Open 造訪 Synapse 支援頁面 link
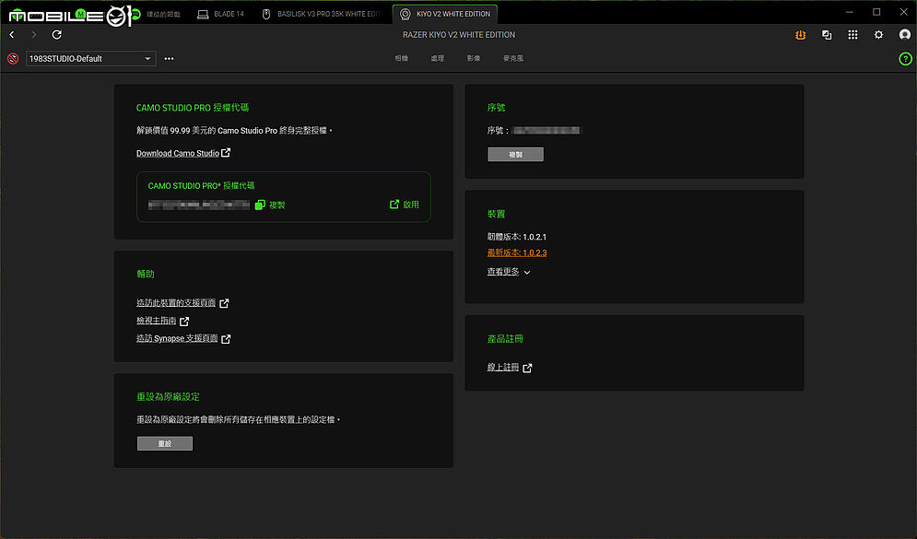This screenshot has width=917, height=539. pos(177,338)
